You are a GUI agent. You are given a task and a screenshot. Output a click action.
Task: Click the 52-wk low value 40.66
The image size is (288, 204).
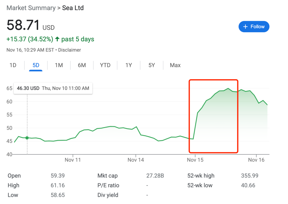[x=248, y=185]
